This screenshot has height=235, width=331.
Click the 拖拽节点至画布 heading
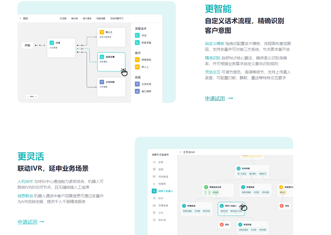click(160, 155)
